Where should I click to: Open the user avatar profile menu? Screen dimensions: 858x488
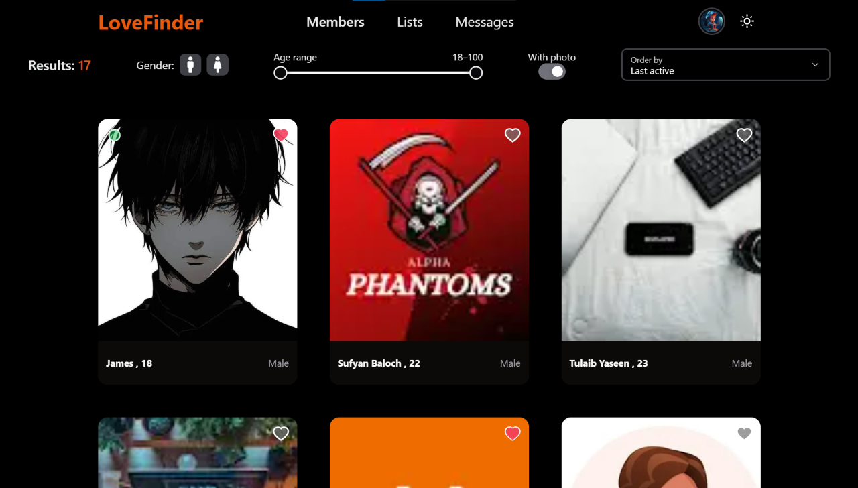(711, 21)
